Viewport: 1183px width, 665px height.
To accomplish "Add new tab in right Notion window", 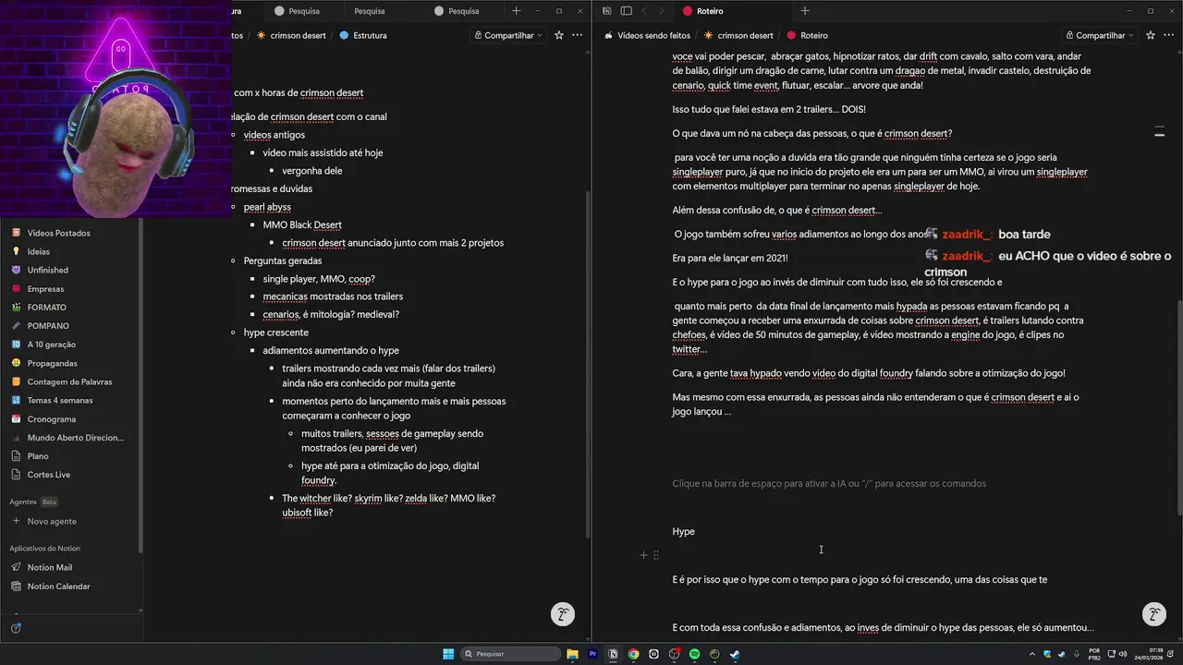I will [x=805, y=11].
